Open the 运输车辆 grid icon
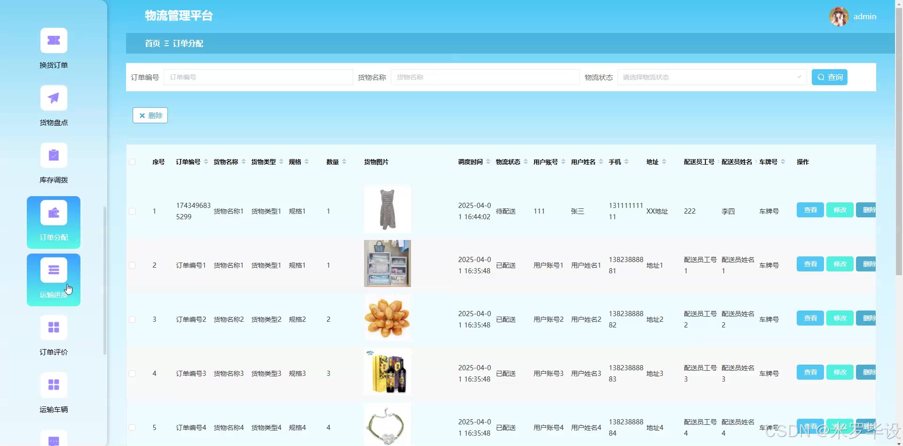903x446 pixels. [x=54, y=385]
